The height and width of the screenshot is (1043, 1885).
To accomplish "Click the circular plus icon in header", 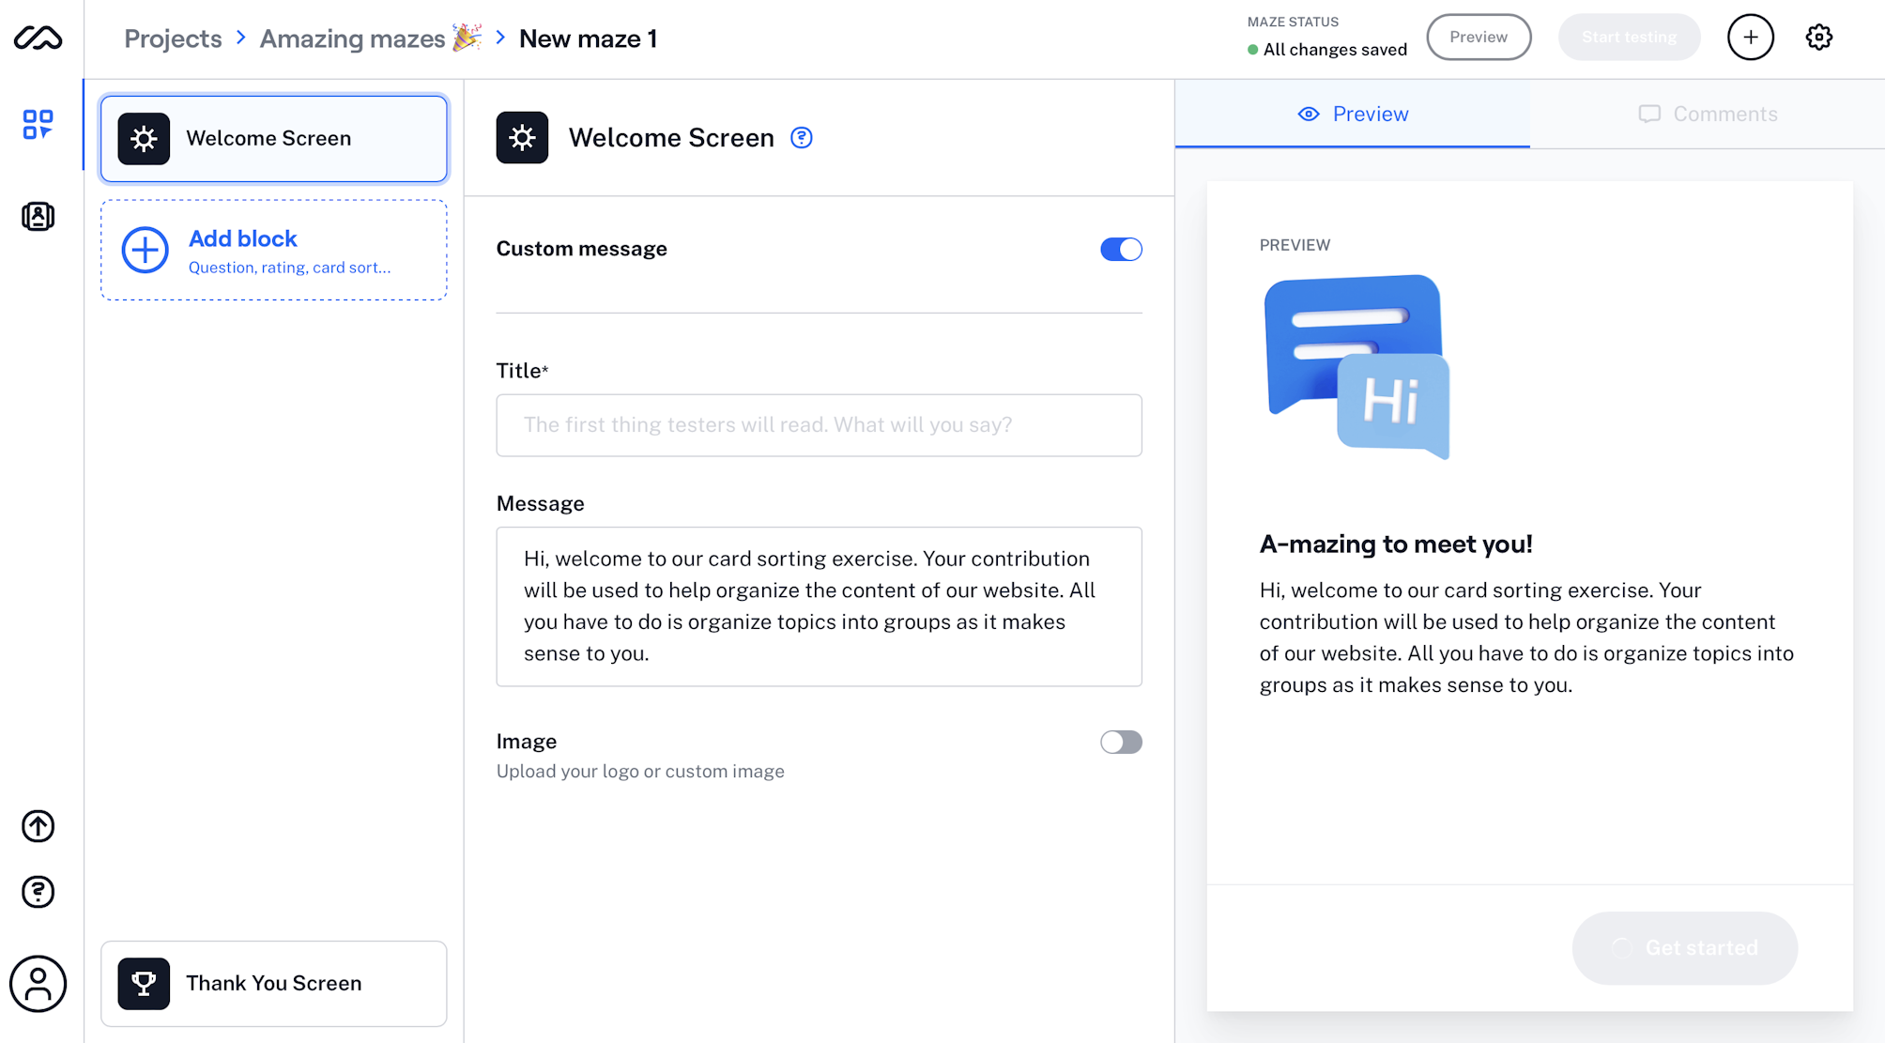I will [1750, 38].
